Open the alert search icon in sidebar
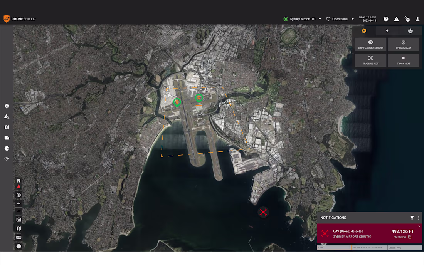 pos(7,117)
